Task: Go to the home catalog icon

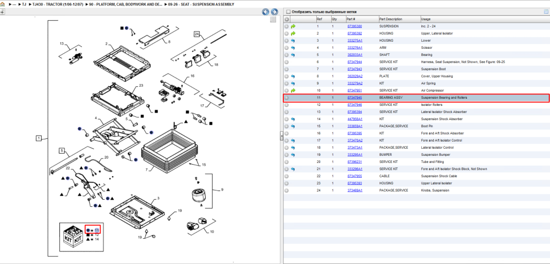Action: pos(2,4)
